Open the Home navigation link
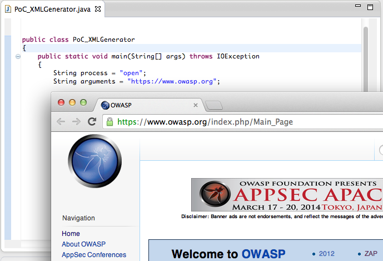This screenshot has width=383, height=261. coord(71,234)
